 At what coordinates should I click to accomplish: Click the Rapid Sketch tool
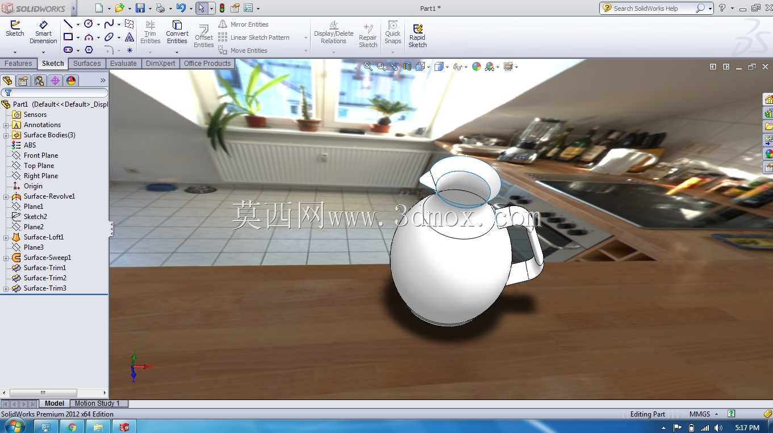point(417,36)
